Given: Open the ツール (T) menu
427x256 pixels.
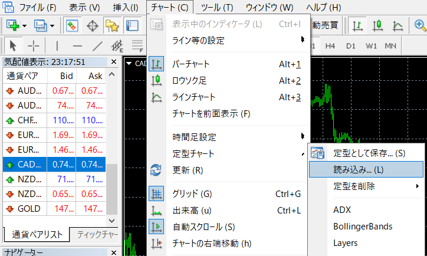Looking at the screenshot, I should pos(217,7).
